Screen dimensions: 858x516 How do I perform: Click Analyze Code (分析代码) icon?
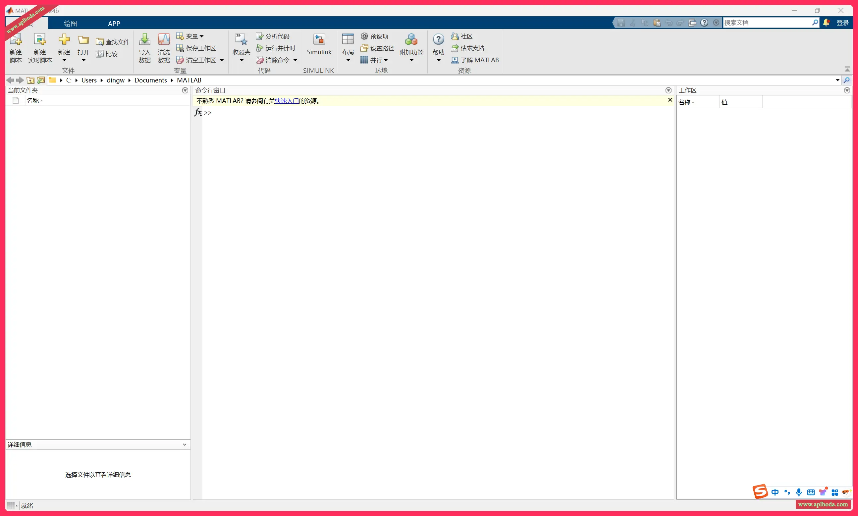[259, 36]
